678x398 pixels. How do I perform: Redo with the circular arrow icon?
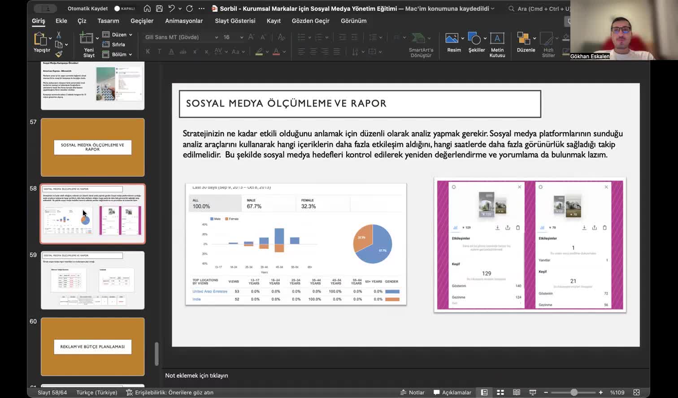pyautogui.click(x=189, y=9)
